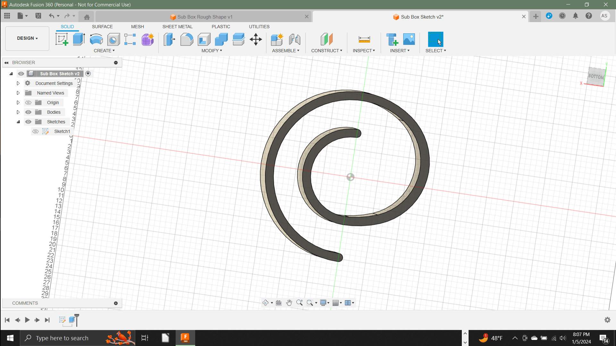Switch to the SHEET METAL tab
The image size is (616, 346).
point(178,27)
